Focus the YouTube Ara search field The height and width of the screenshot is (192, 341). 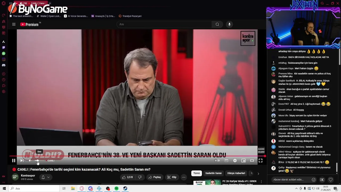pos(164,24)
